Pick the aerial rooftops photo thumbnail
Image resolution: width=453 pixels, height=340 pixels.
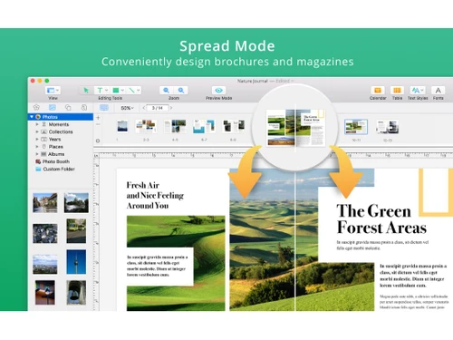click(x=45, y=234)
